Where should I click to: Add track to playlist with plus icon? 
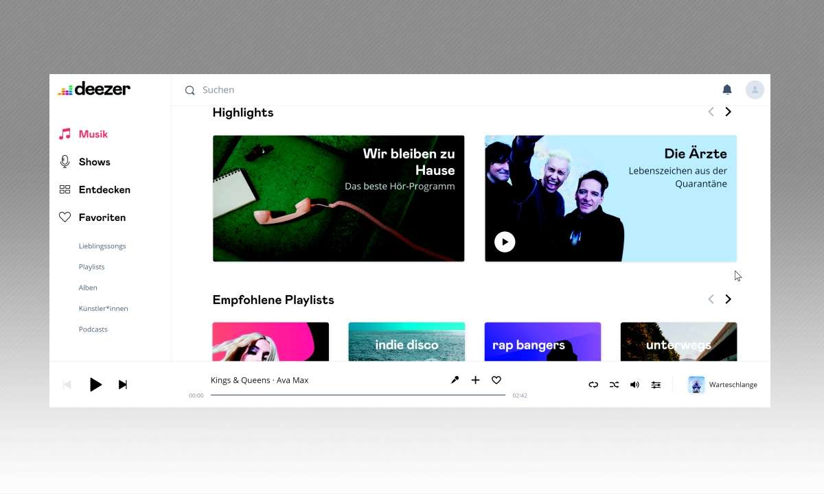475,380
